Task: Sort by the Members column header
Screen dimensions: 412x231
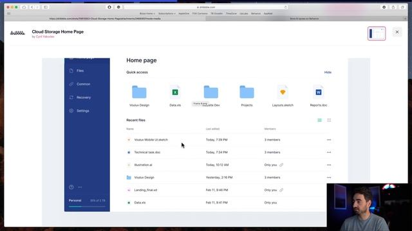Action: coord(270,129)
